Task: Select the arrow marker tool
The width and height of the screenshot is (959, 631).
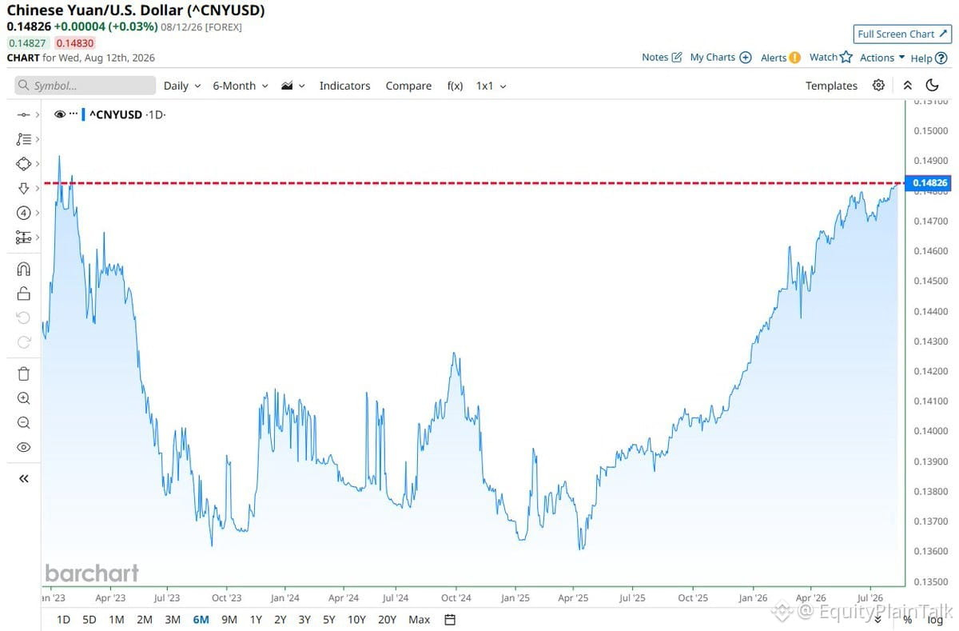Action: tap(23, 188)
